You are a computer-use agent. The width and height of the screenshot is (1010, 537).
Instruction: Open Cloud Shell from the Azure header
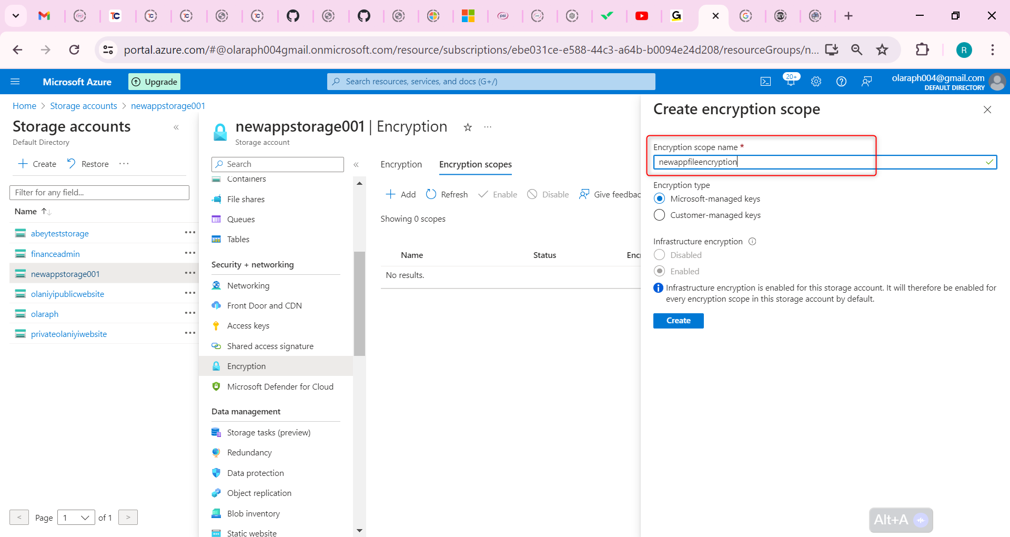[765, 82]
